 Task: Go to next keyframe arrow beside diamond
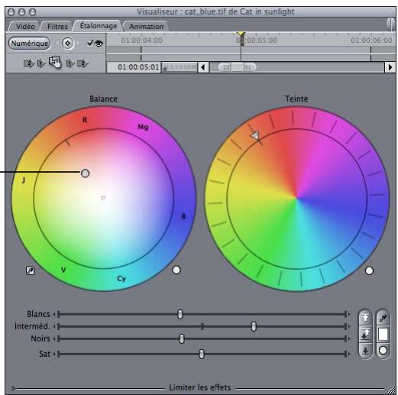point(78,44)
